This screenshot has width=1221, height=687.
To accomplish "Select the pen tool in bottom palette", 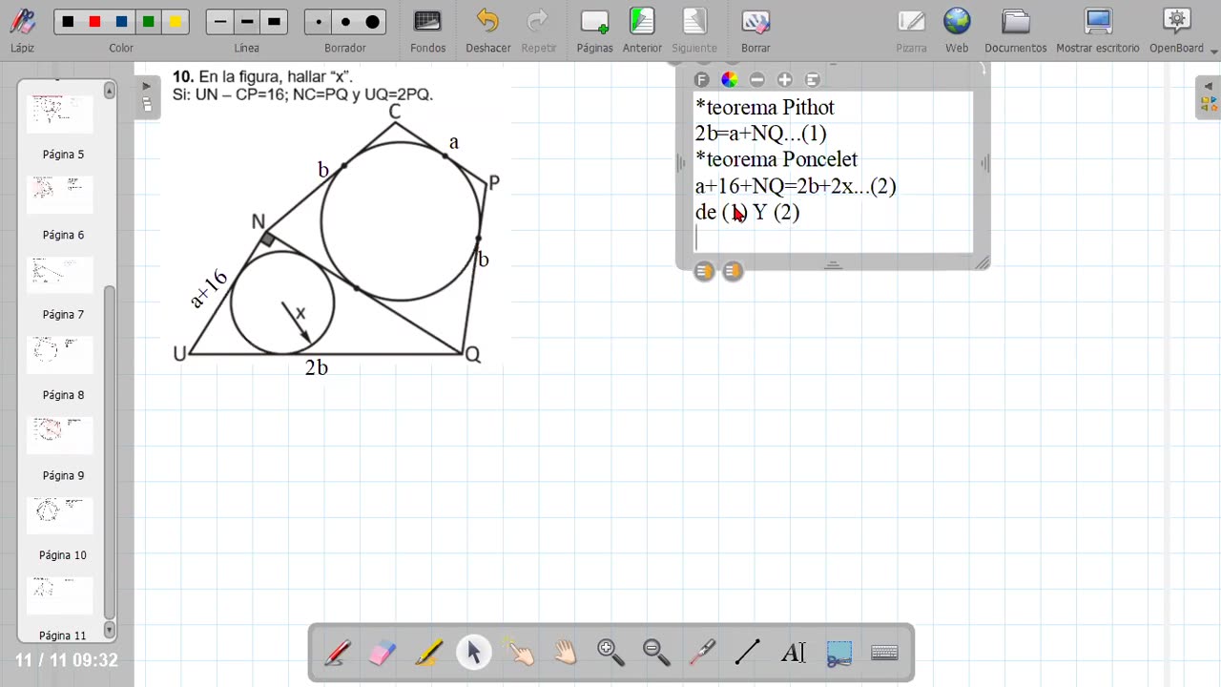I will [x=338, y=653].
